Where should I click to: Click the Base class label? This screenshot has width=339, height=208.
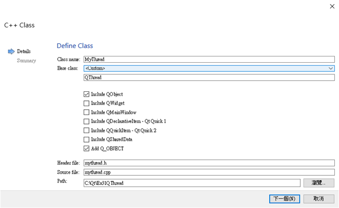(67, 68)
